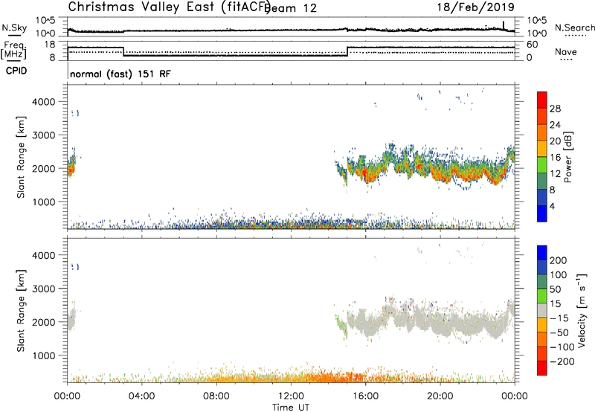Click the light green segment of power colorbar
Viewport: 595px width, 412px height.
[x=542, y=165]
